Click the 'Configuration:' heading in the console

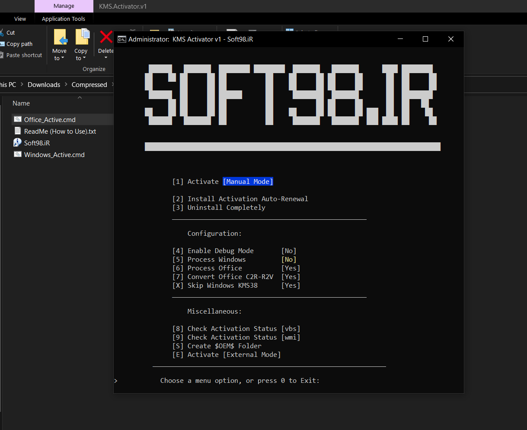pyautogui.click(x=214, y=234)
